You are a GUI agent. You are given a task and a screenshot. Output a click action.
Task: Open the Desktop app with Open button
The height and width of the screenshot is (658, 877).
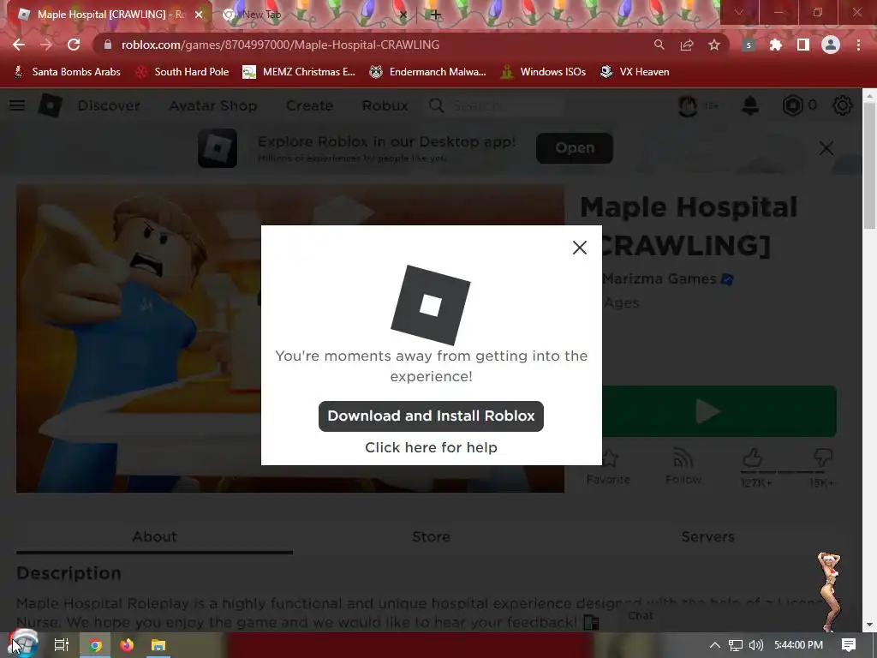(575, 147)
